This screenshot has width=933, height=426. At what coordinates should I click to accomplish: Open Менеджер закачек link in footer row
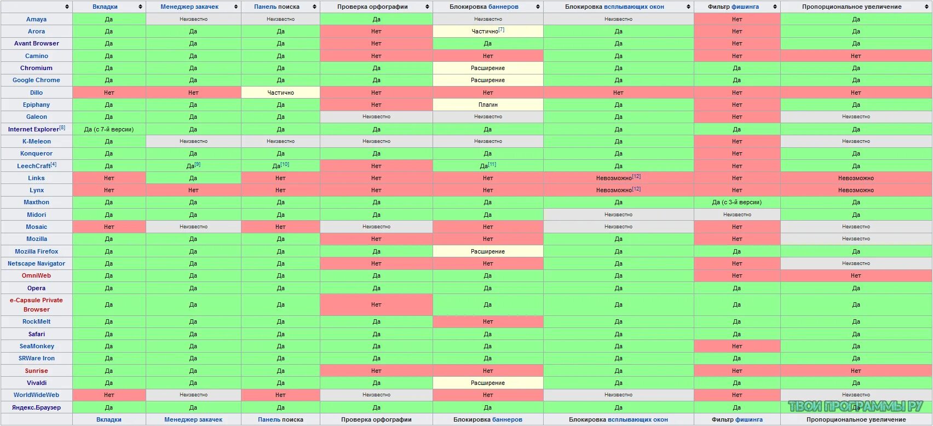[x=193, y=420]
